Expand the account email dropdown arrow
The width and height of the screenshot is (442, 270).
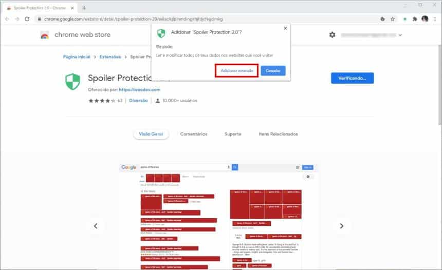click(x=400, y=35)
